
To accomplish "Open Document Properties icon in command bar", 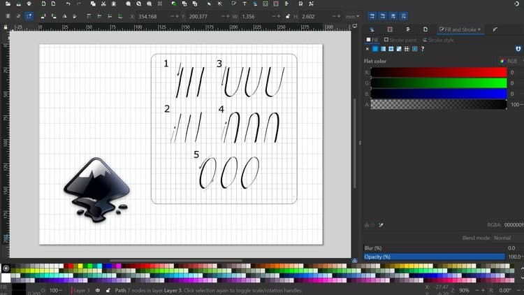I will click(x=300, y=3).
